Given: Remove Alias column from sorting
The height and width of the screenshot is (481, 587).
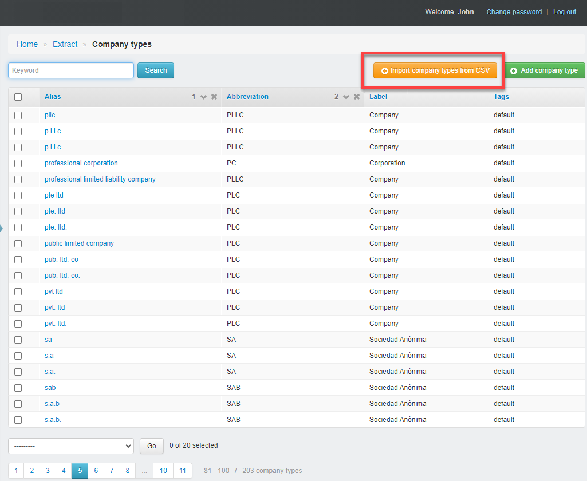Looking at the screenshot, I should tap(214, 97).
